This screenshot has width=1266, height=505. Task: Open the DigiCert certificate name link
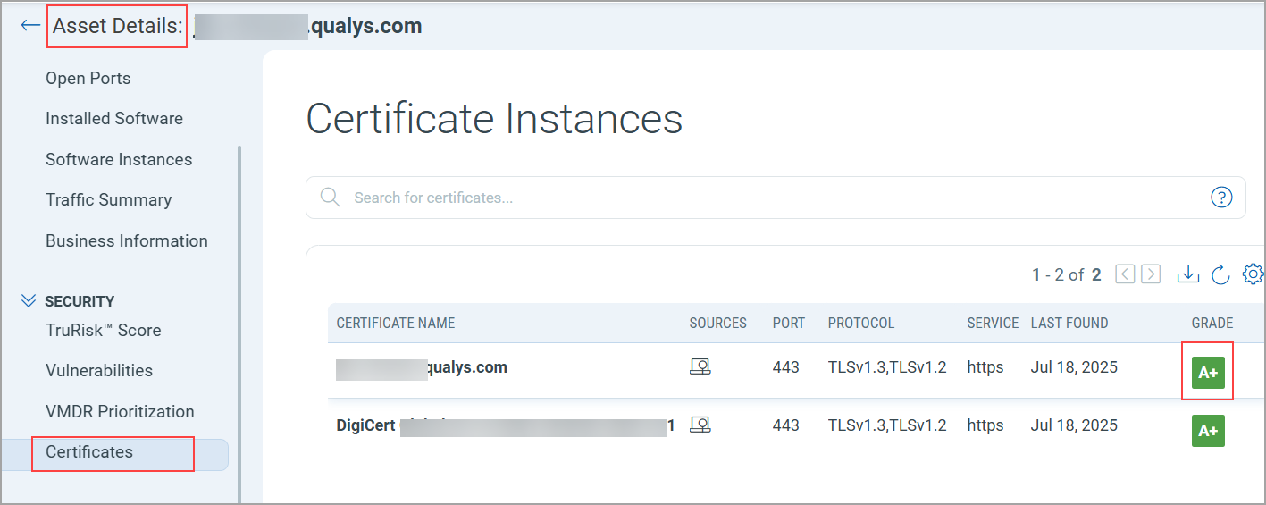click(x=506, y=425)
